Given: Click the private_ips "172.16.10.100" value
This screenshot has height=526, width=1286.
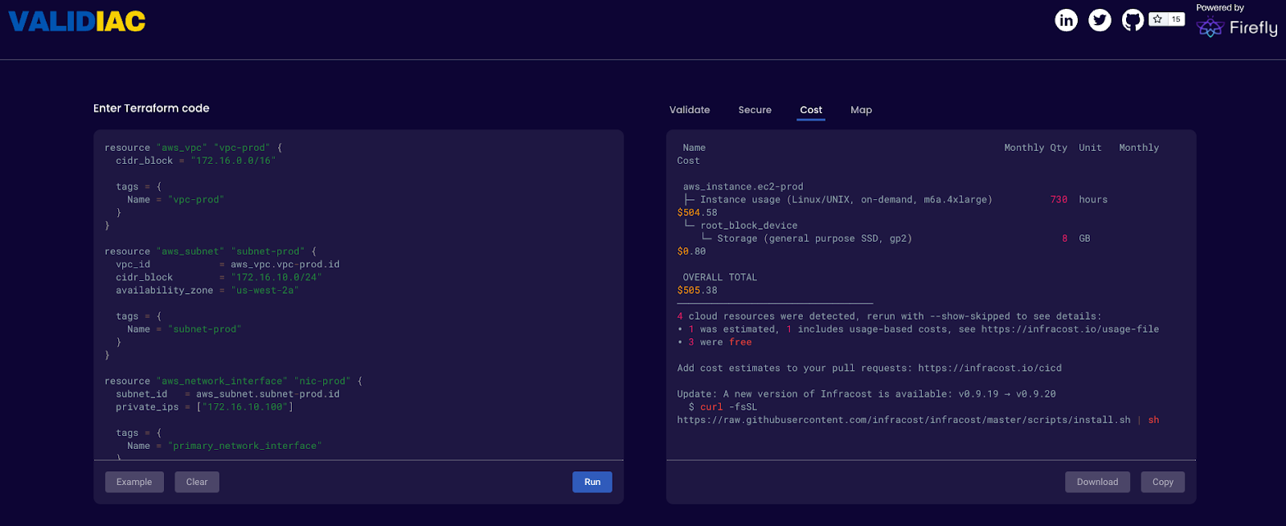Looking at the screenshot, I should coord(244,407).
